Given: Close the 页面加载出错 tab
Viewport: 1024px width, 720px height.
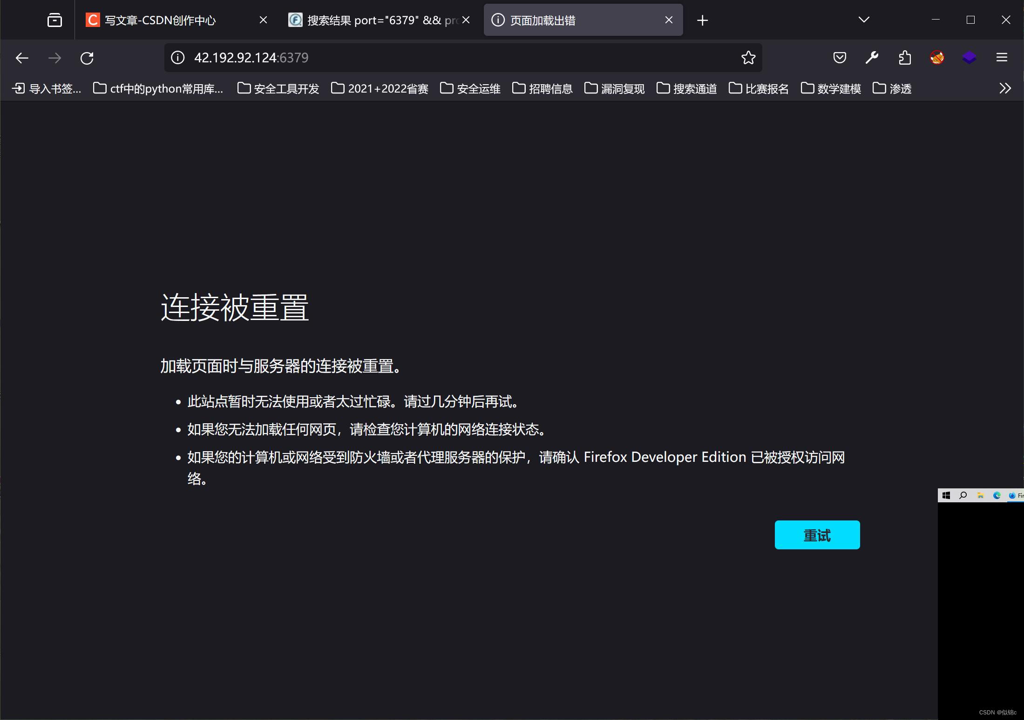Looking at the screenshot, I should click(x=669, y=20).
